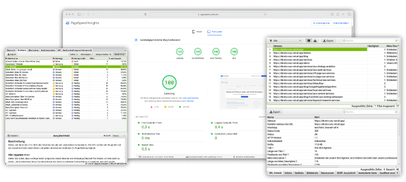The height and width of the screenshot is (182, 406).
Task: Click the Best Practices score circle
Action: coord(216,52)
